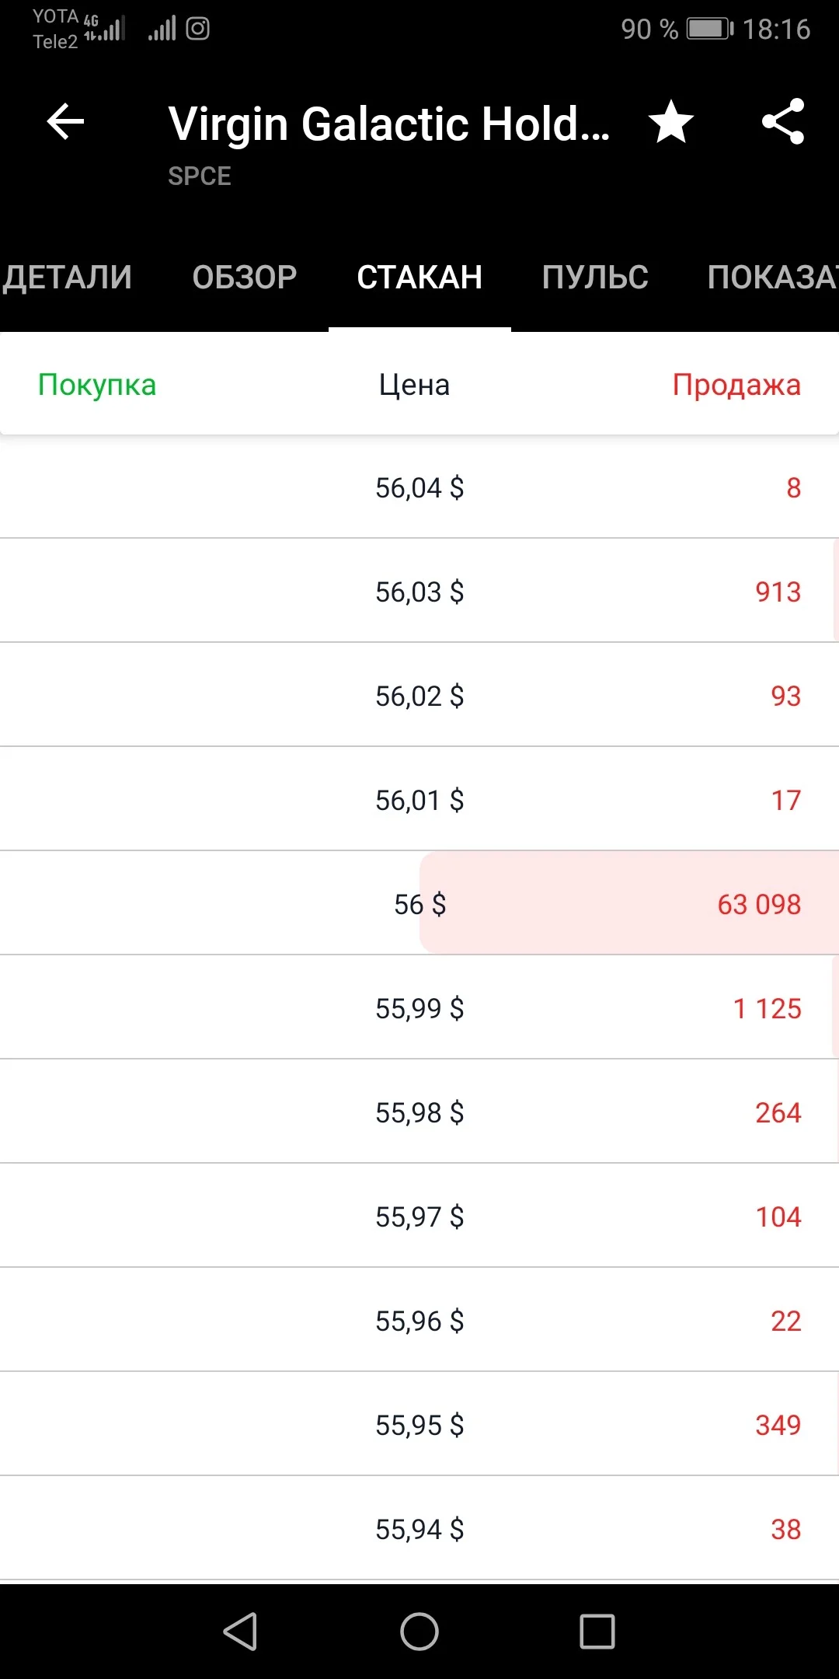Open recent apps square button

(x=597, y=1631)
